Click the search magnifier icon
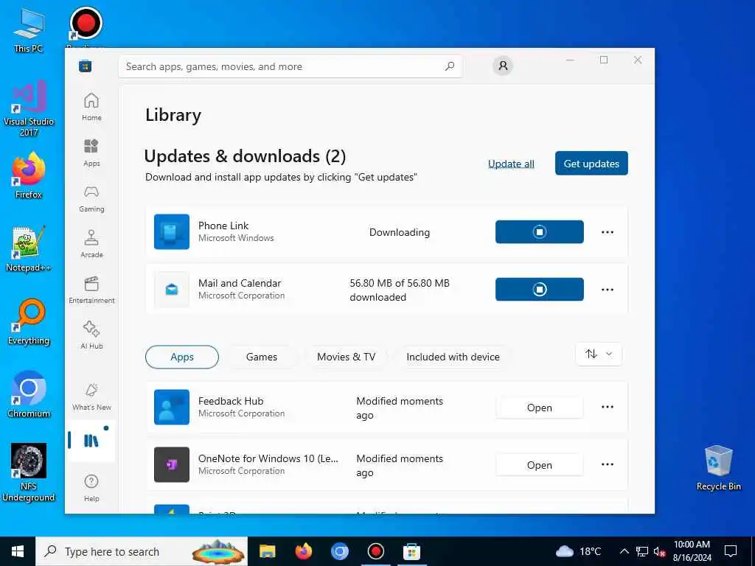Viewport: 755px width, 566px height. (450, 66)
